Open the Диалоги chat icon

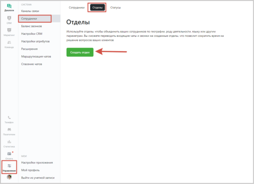click(9, 6)
